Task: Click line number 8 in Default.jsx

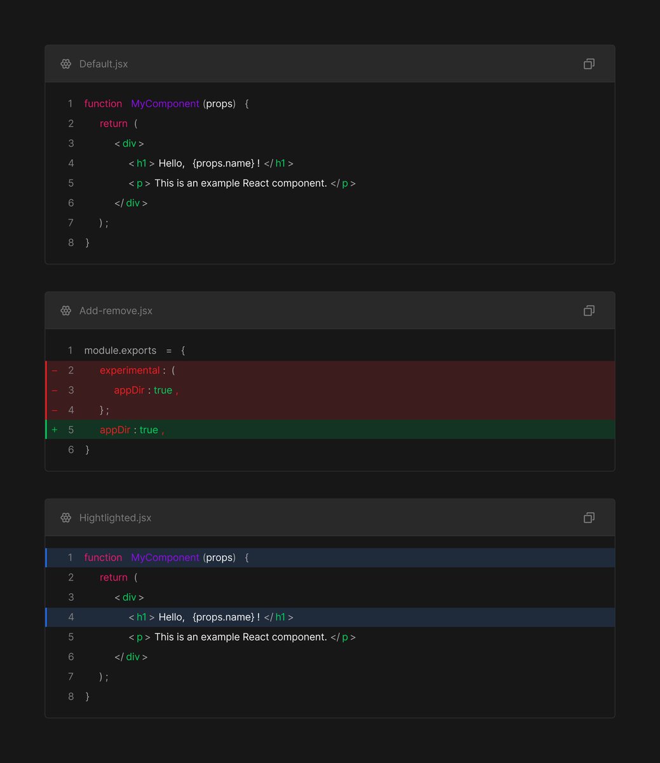Action: [x=71, y=243]
